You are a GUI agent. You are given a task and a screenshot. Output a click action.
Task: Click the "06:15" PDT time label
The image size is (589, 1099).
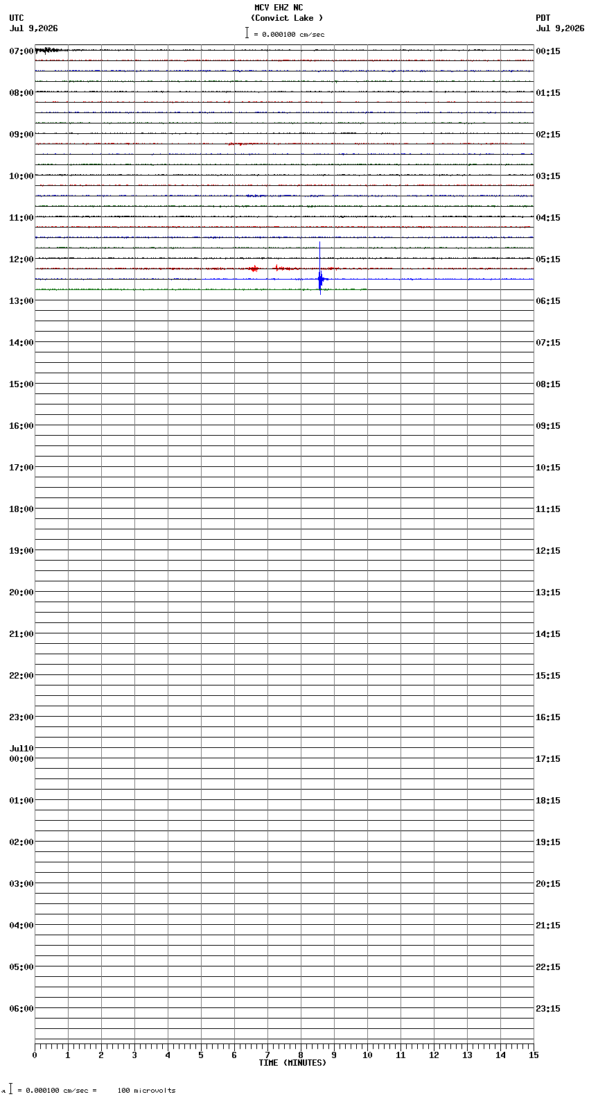[548, 301]
